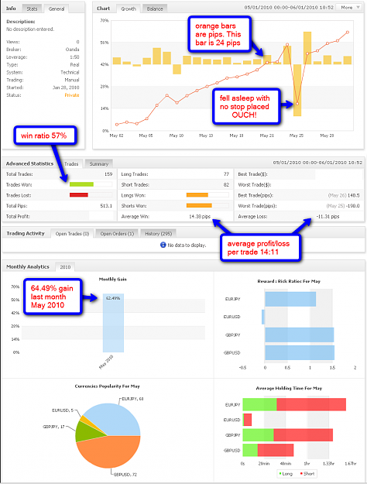
Task: Click the GBPJPY, 17 pie label
Action: [53, 427]
